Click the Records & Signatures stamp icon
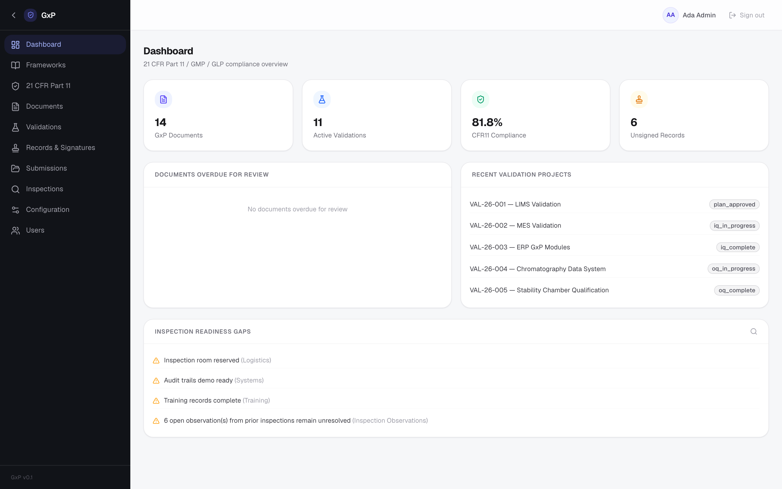The width and height of the screenshot is (782, 489). [15, 148]
